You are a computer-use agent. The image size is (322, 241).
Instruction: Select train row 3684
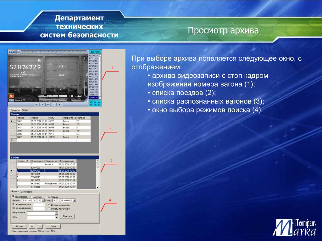(x=50, y=127)
